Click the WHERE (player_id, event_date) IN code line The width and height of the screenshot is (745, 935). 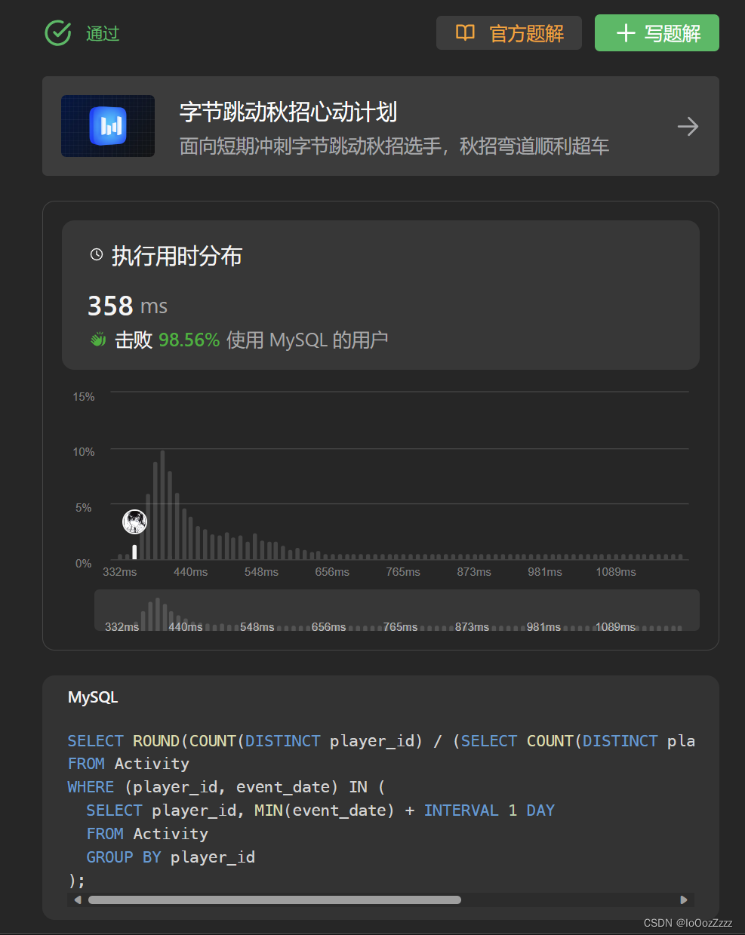[226, 787]
